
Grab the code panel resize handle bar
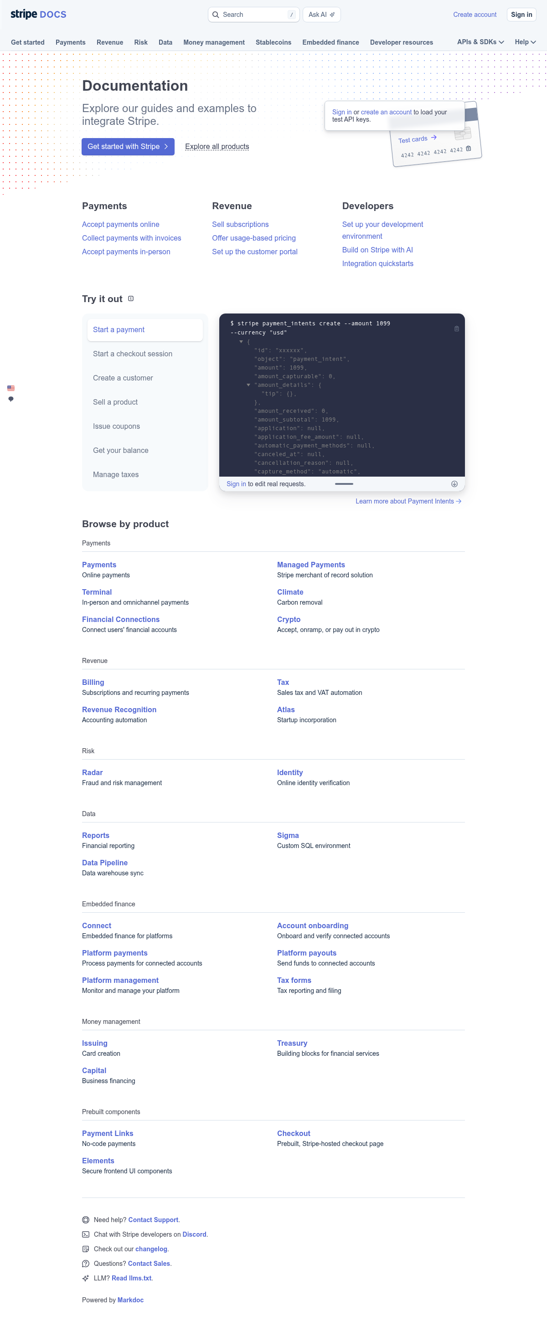[x=344, y=484]
